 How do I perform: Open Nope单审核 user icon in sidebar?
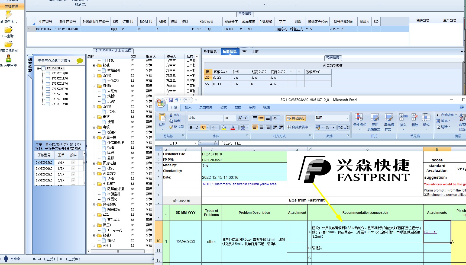[x=8, y=59]
